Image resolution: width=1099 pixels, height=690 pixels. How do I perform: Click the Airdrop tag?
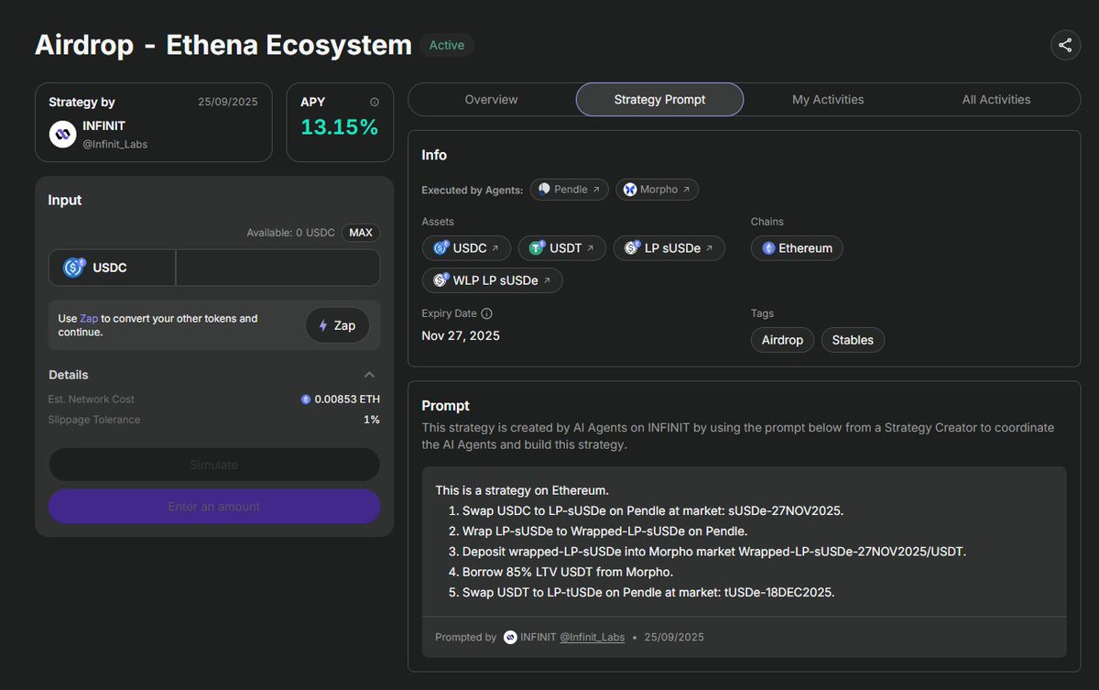pos(782,340)
